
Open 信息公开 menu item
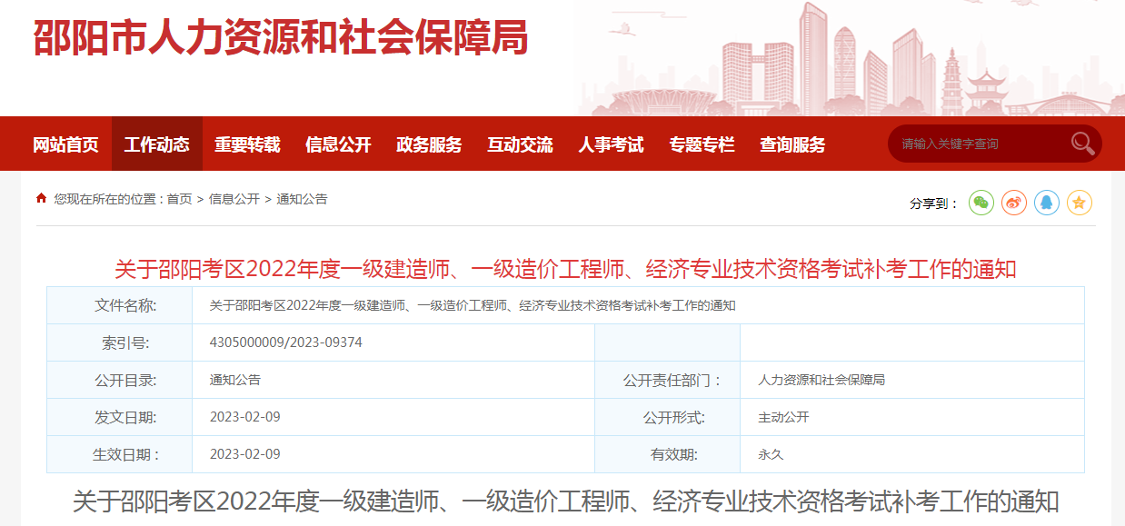339,144
